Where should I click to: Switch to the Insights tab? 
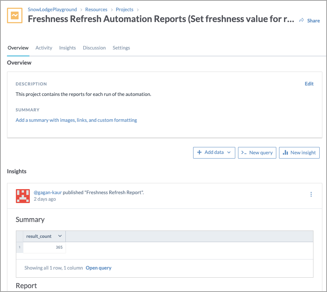coord(67,48)
